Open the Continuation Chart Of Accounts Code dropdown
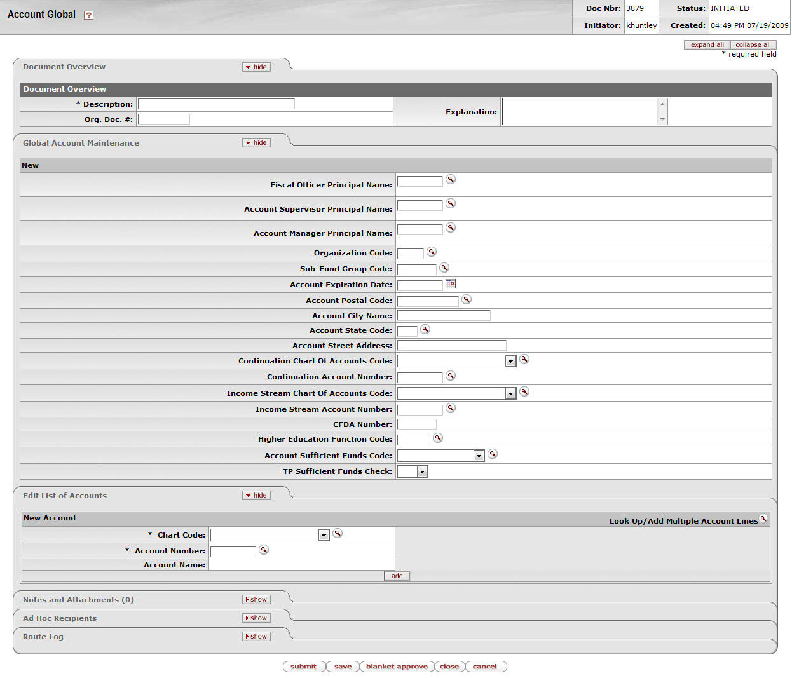Viewport: 792px width, 678px height. [456, 361]
